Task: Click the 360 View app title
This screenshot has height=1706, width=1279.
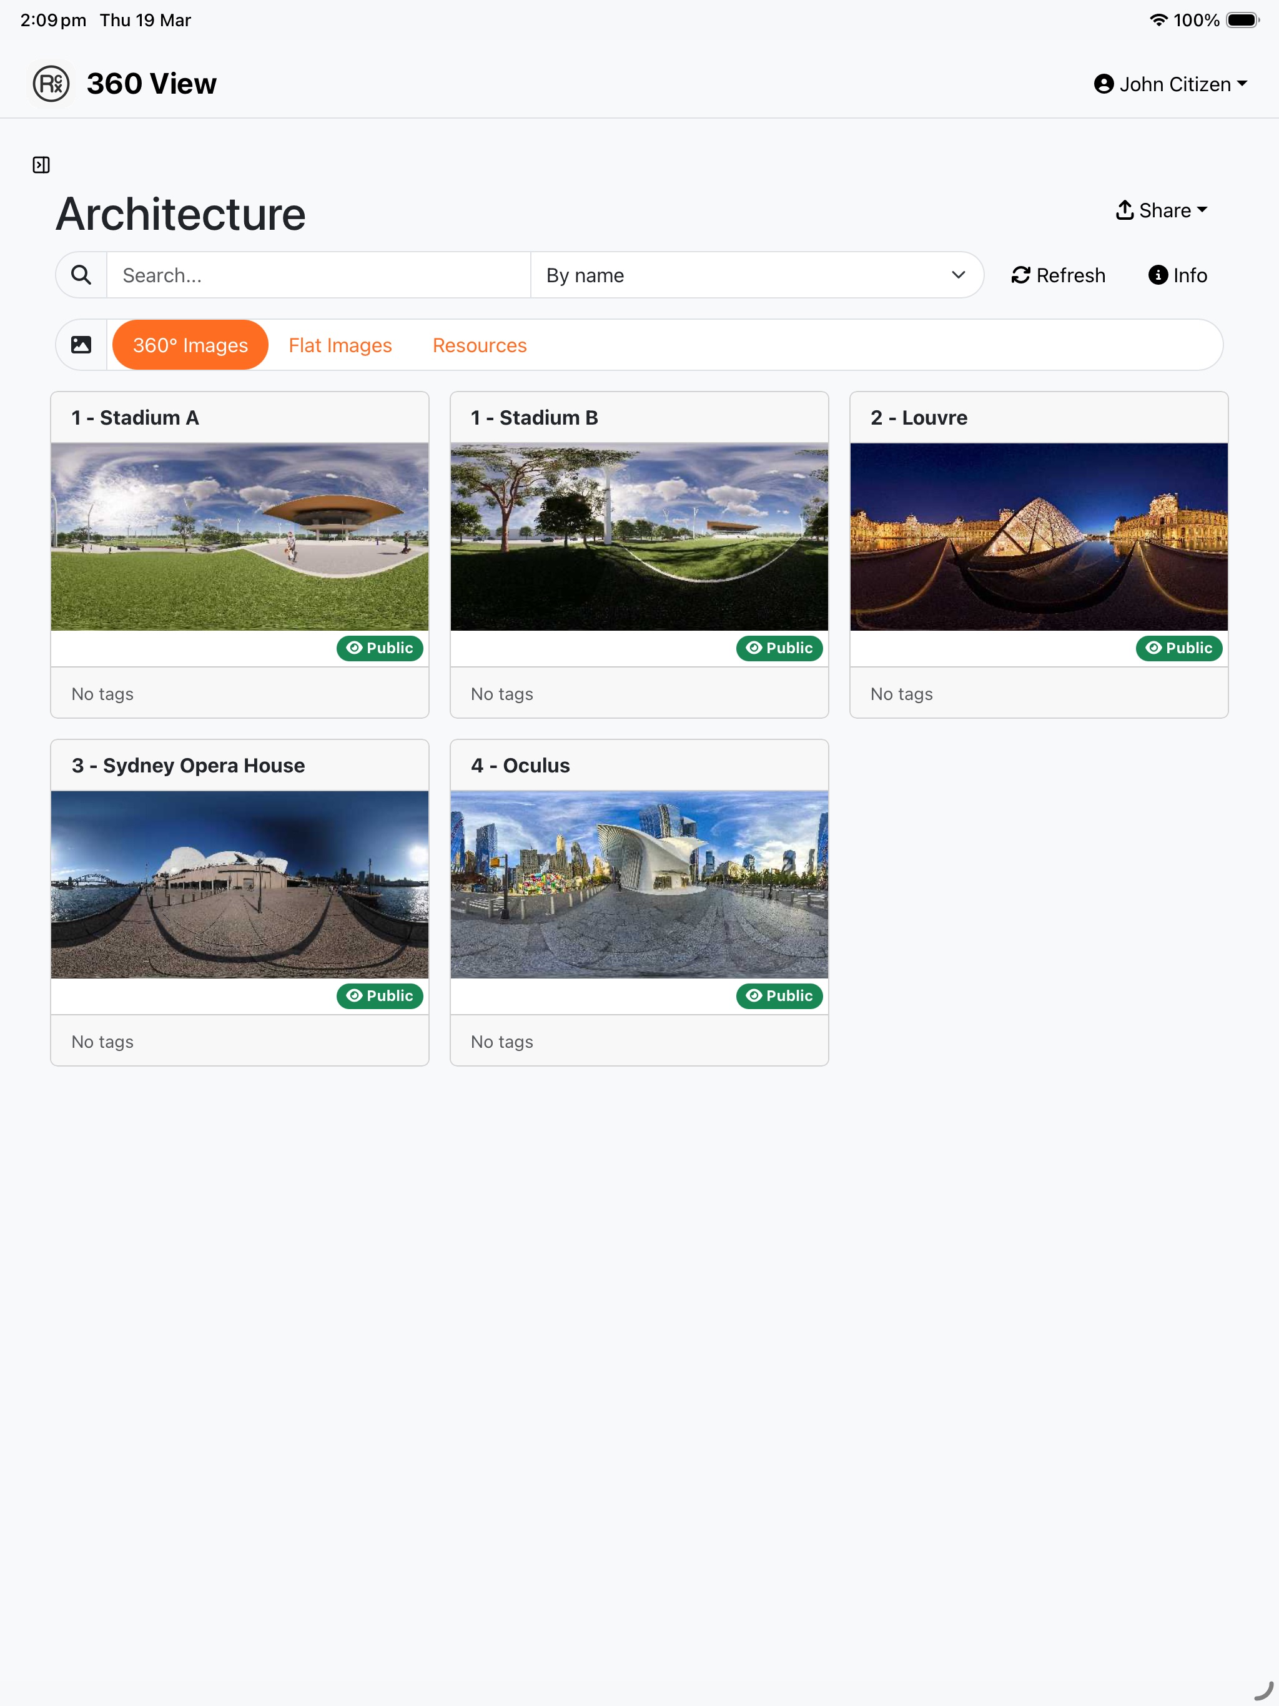Action: (152, 83)
